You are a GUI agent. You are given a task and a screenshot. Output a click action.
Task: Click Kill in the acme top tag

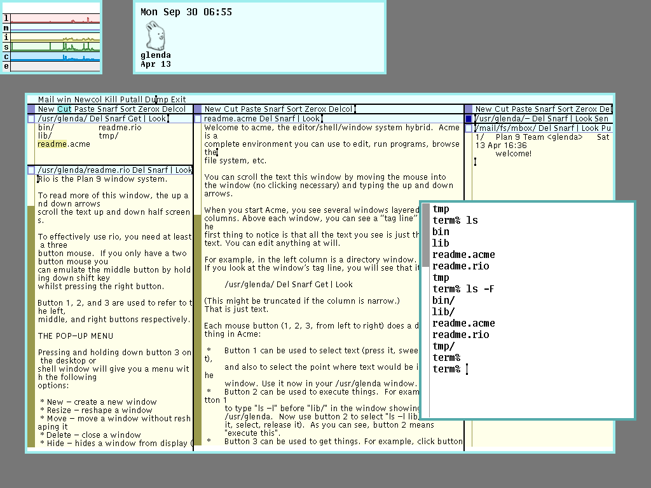click(x=111, y=100)
